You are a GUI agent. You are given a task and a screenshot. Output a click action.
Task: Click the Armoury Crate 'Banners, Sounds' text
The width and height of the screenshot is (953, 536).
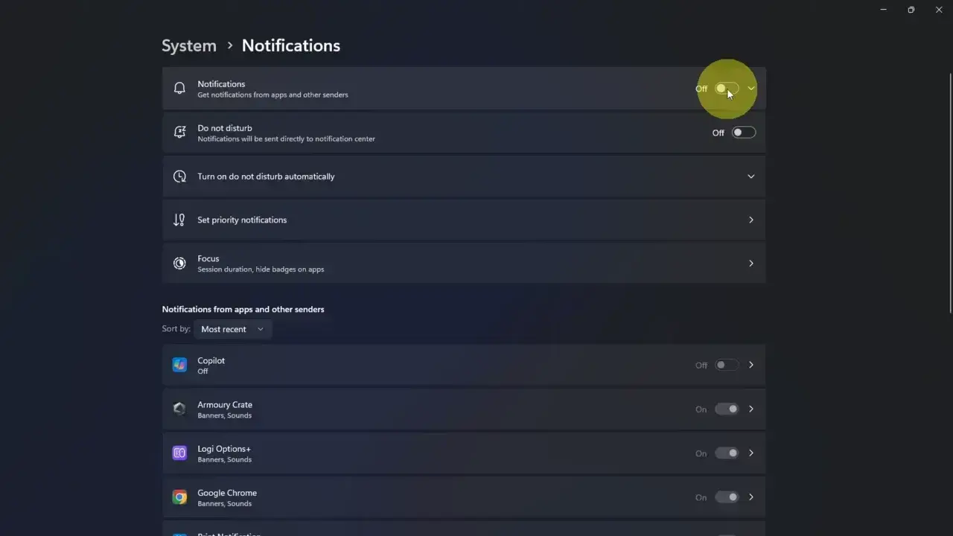[224, 415]
